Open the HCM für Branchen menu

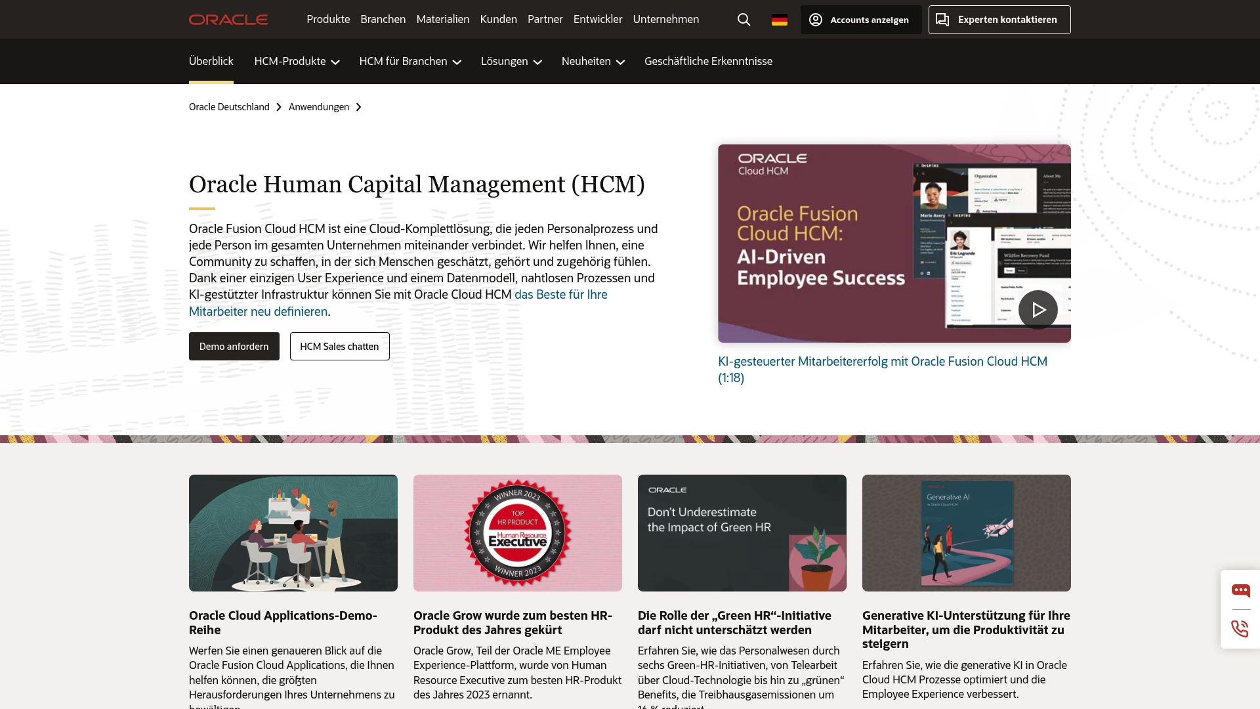409,61
